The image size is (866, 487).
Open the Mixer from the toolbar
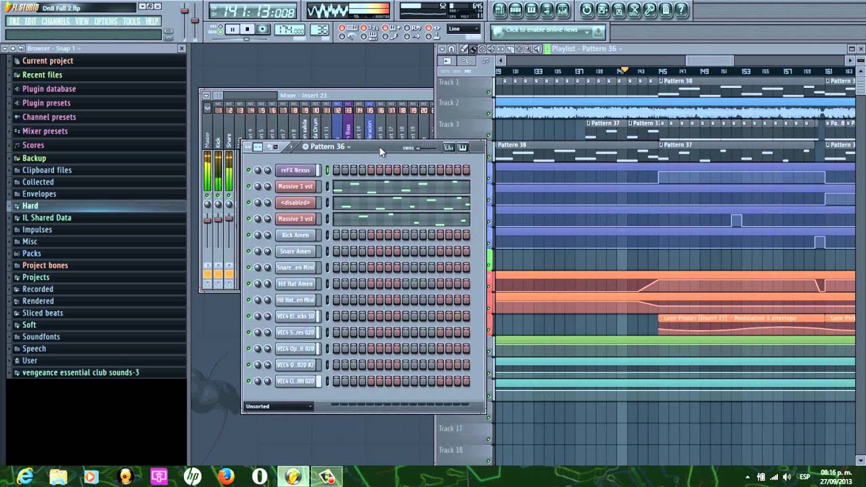563,10
